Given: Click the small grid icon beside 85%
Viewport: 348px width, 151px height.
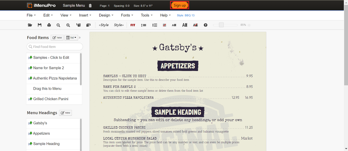Looking at the screenshot, I should [x=249, y=25].
